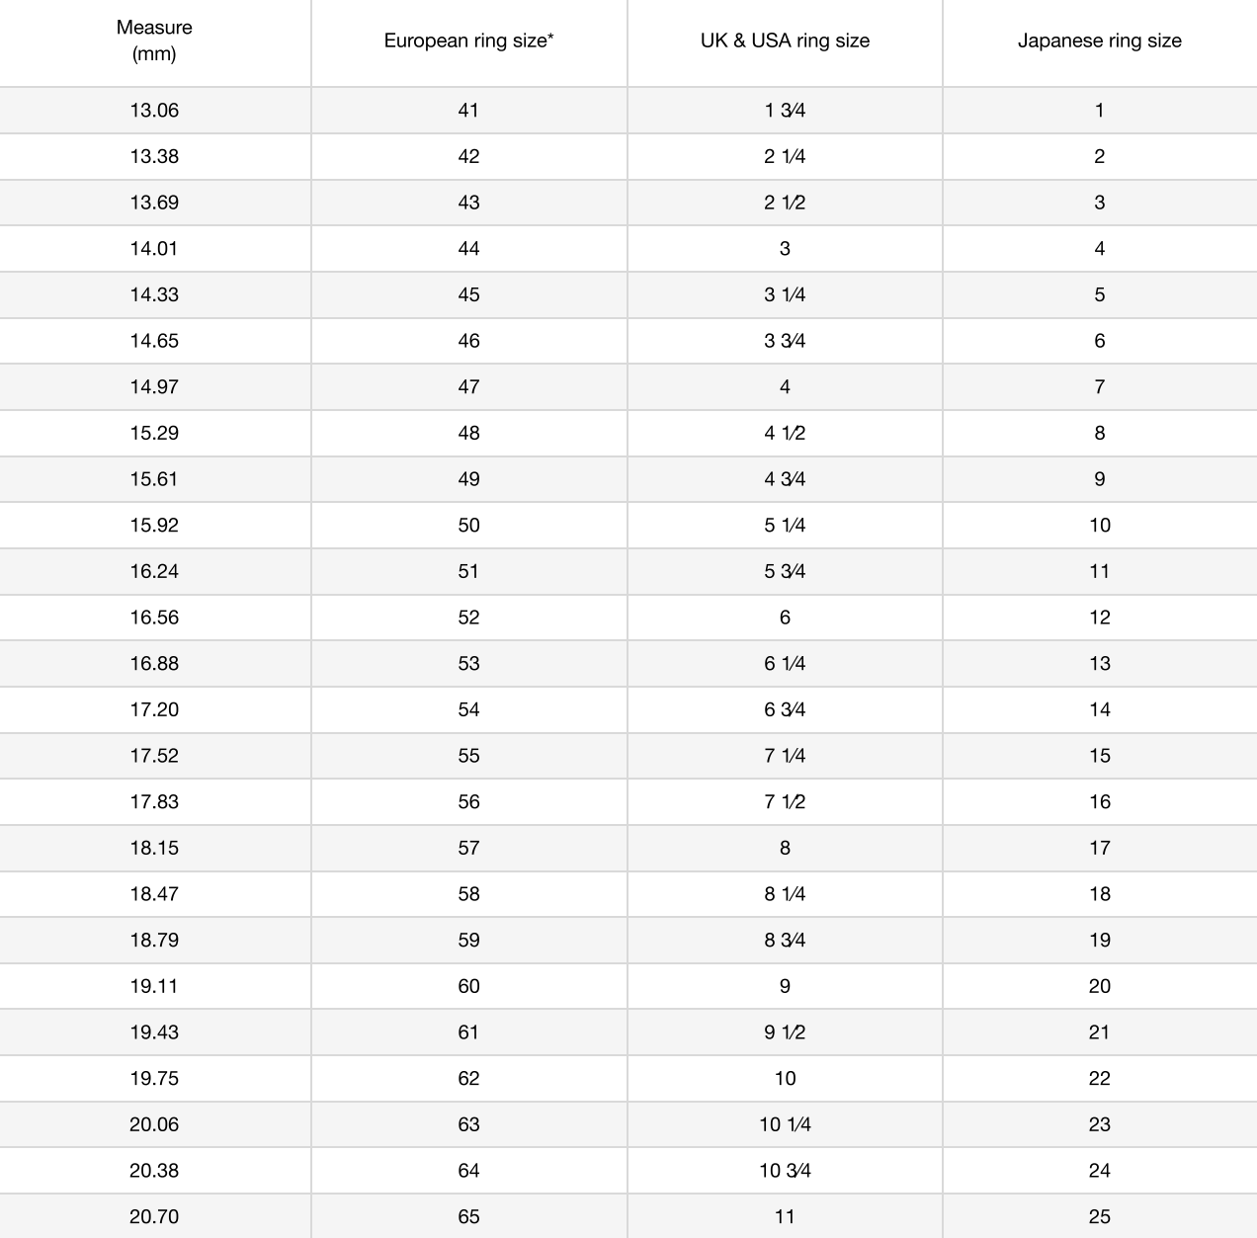Select Japanese ring size 17 cell
Viewport: 1257px width, 1238px height.
tap(1099, 848)
